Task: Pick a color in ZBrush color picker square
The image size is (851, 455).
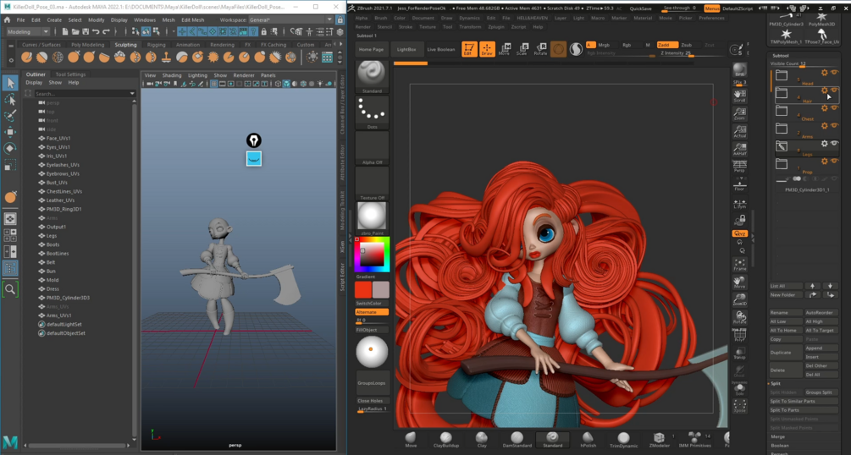Action: (372, 255)
